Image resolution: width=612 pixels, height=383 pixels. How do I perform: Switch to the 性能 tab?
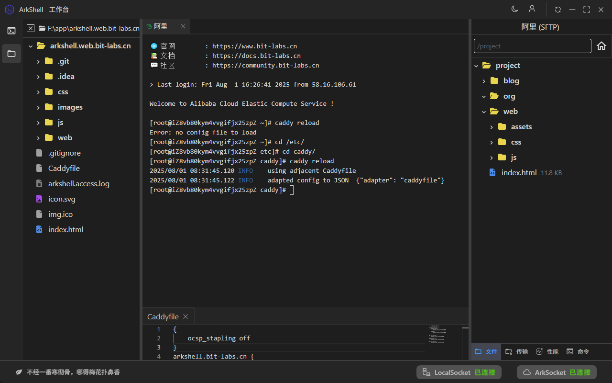click(547, 351)
